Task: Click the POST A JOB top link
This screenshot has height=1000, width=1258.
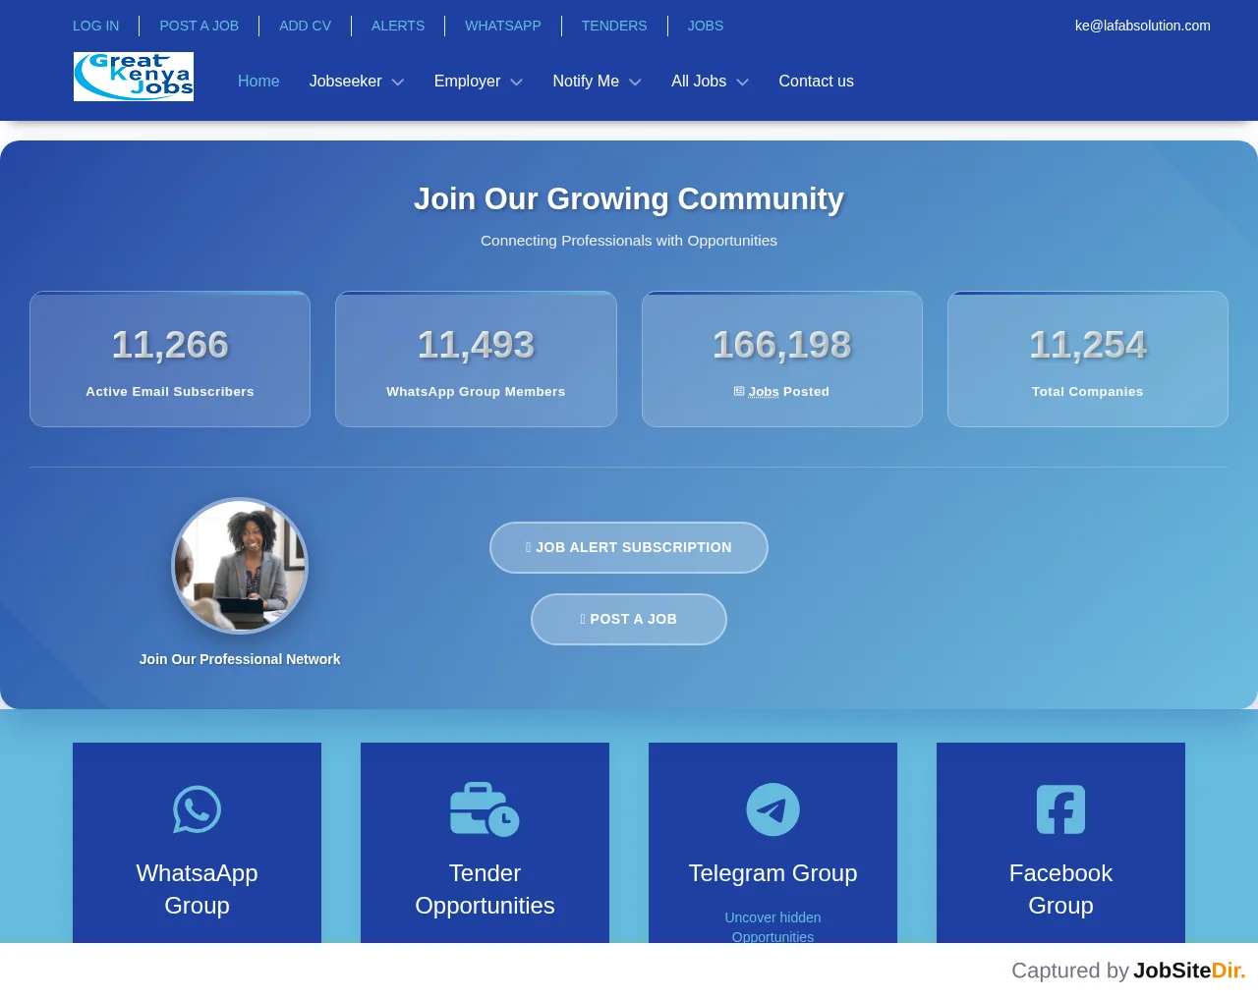Action: [x=200, y=26]
